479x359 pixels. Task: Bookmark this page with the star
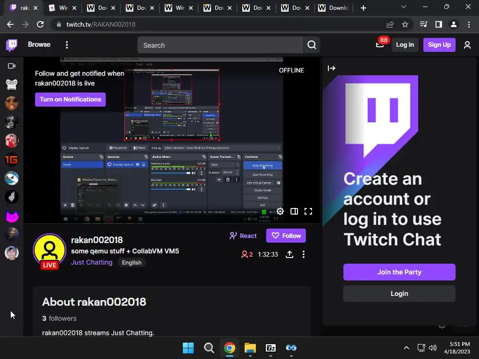405,24
